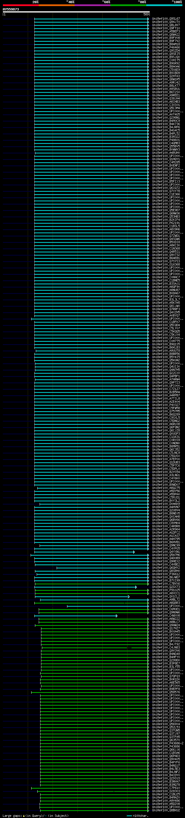185x818 pixels.
Task: Choose the UniRef100_C1BNE5 label
Action: click(166, 280)
